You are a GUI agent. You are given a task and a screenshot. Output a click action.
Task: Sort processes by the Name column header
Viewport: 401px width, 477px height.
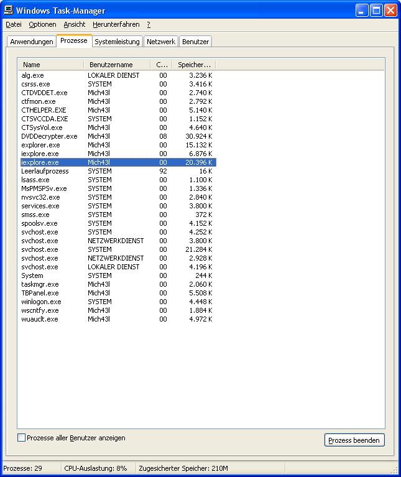click(x=50, y=65)
